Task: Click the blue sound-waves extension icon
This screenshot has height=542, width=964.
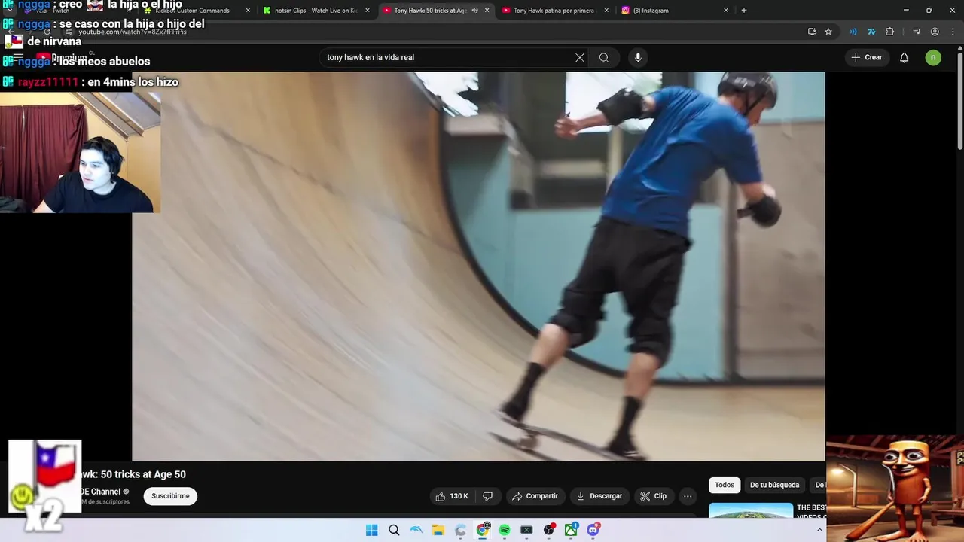Action: tap(853, 32)
